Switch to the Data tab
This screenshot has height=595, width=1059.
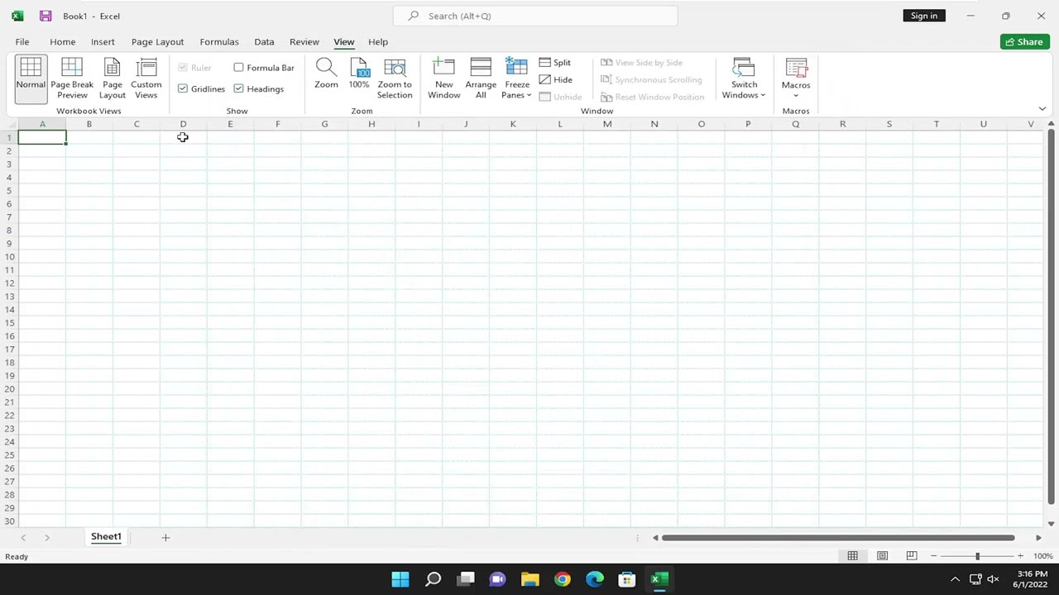[x=264, y=41]
